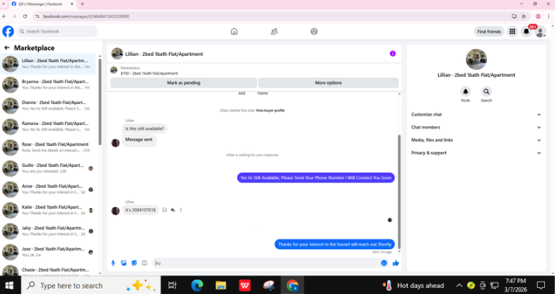Open a new browser tab

82,4
